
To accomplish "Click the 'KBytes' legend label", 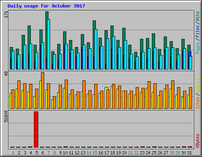I will click(198, 141).
